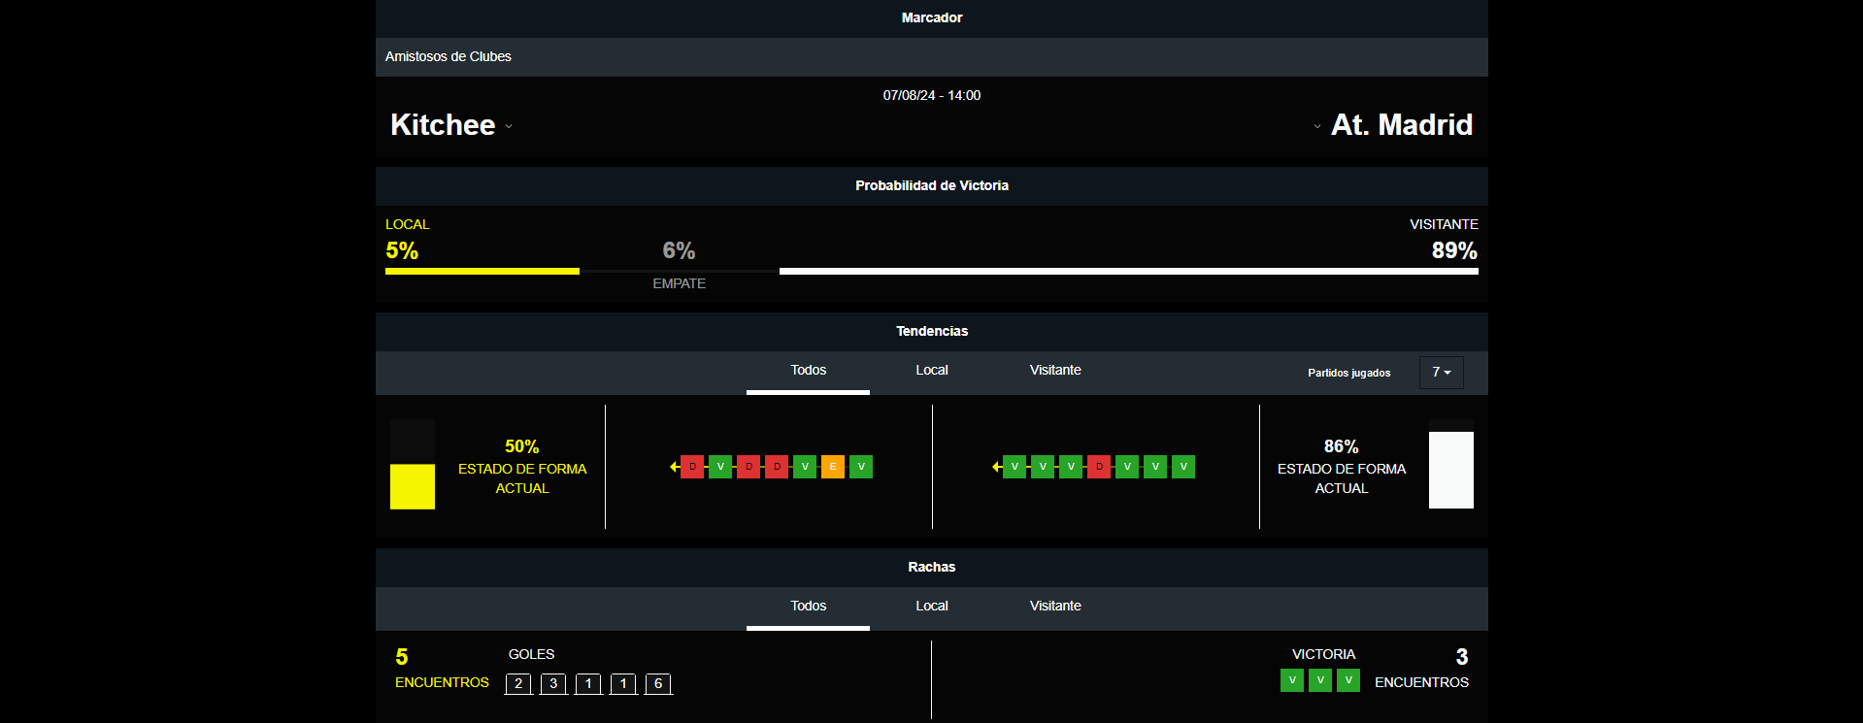Select the Visitante tab under Rachas
This screenshot has width=1863, height=723.
pos(1055,607)
